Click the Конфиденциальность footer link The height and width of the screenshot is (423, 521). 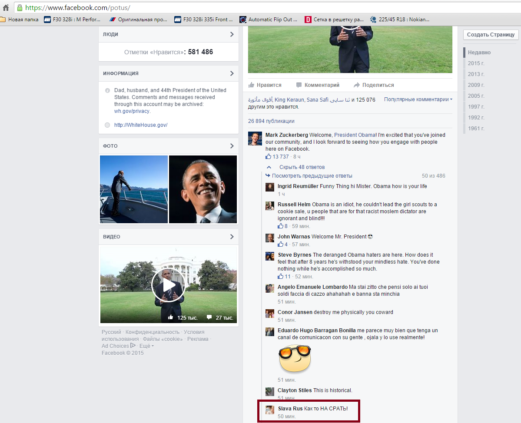pyautogui.click(x=152, y=332)
